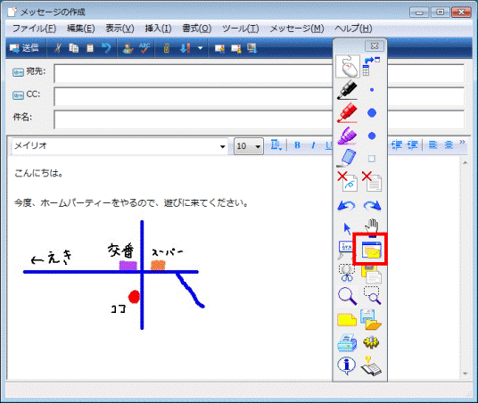Click the ABC spell check icon
The height and width of the screenshot is (403, 478).
(x=144, y=48)
